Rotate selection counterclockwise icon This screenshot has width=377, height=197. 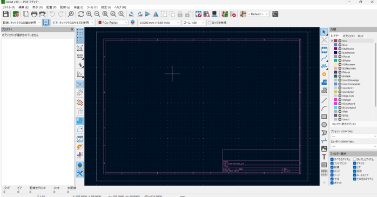coord(131,14)
